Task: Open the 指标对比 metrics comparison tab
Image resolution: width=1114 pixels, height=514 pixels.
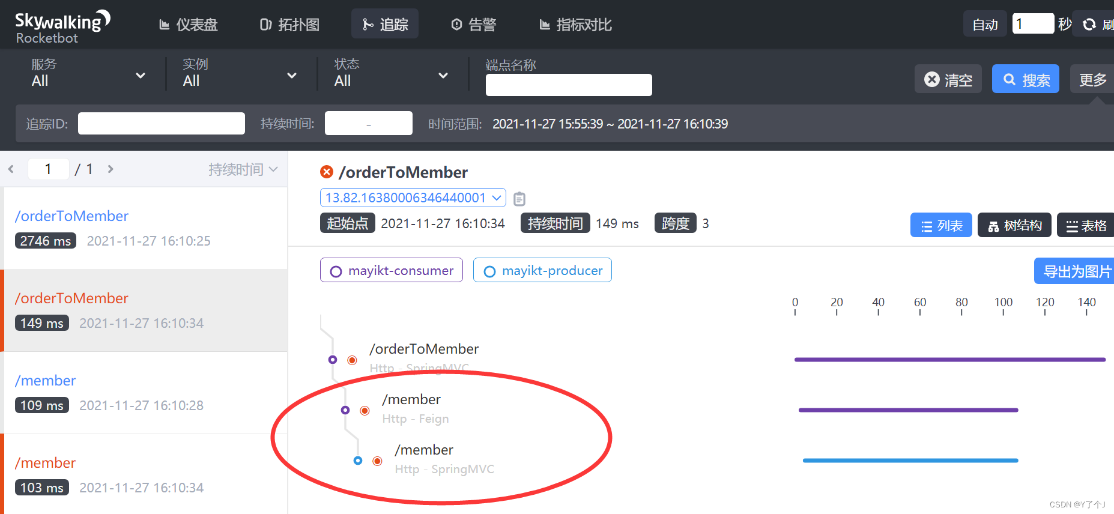Action: coord(575,25)
